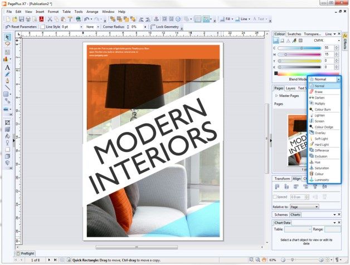Viewport: 350px width, 265px height.
Task: Select the Pencil drawing tool
Action: (x=7, y=74)
